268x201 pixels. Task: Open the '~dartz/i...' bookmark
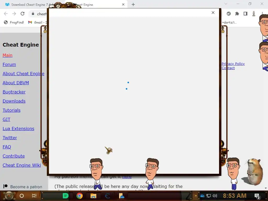(229, 23)
